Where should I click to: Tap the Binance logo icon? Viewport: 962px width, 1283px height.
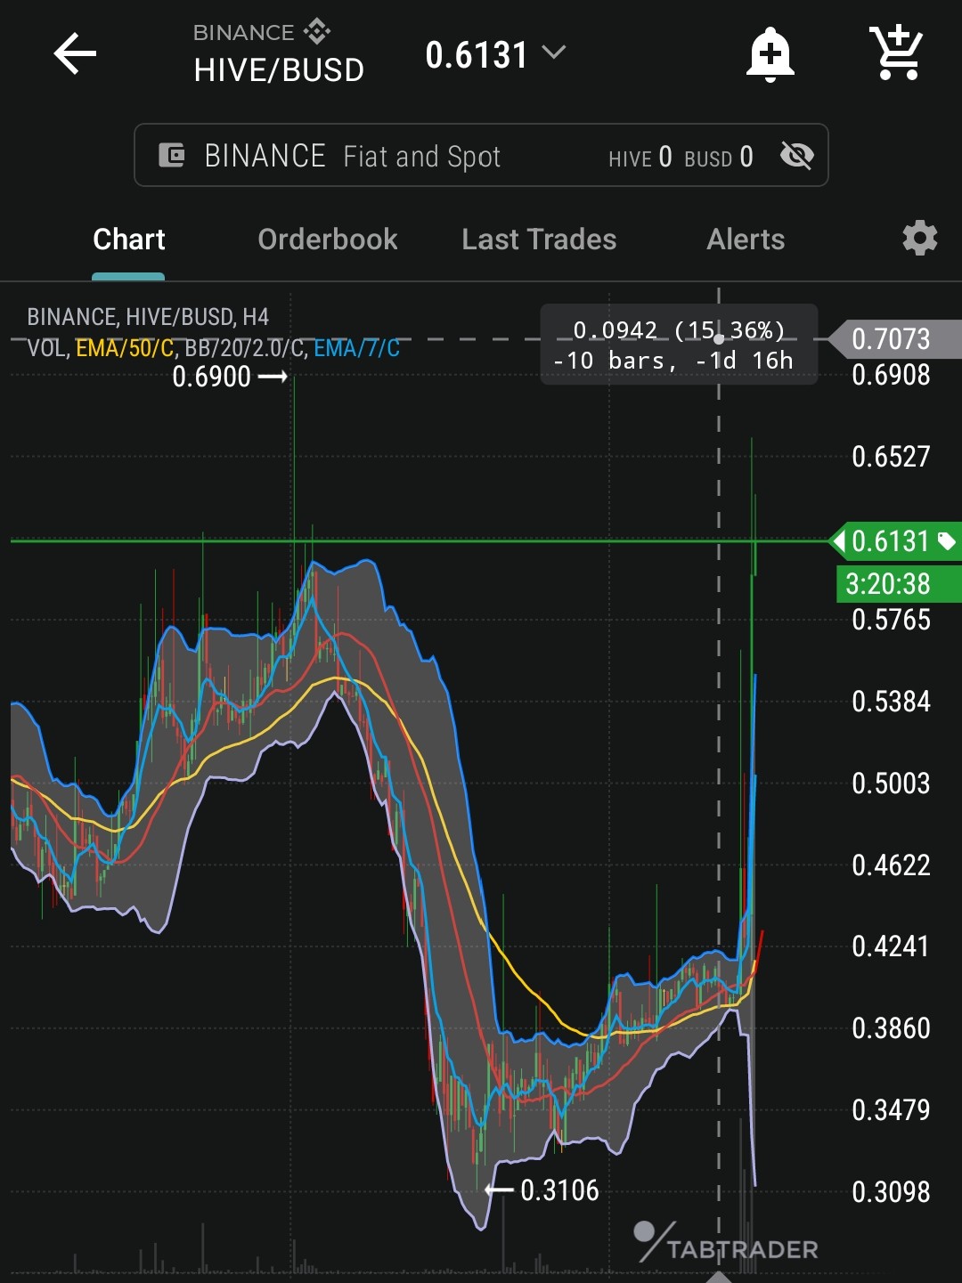[317, 32]
